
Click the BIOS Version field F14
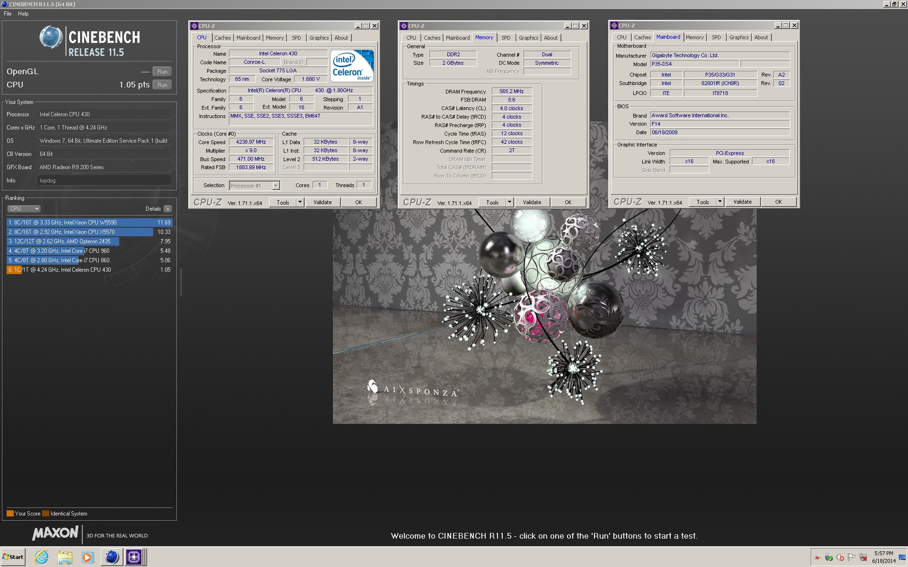coord(720,124)
